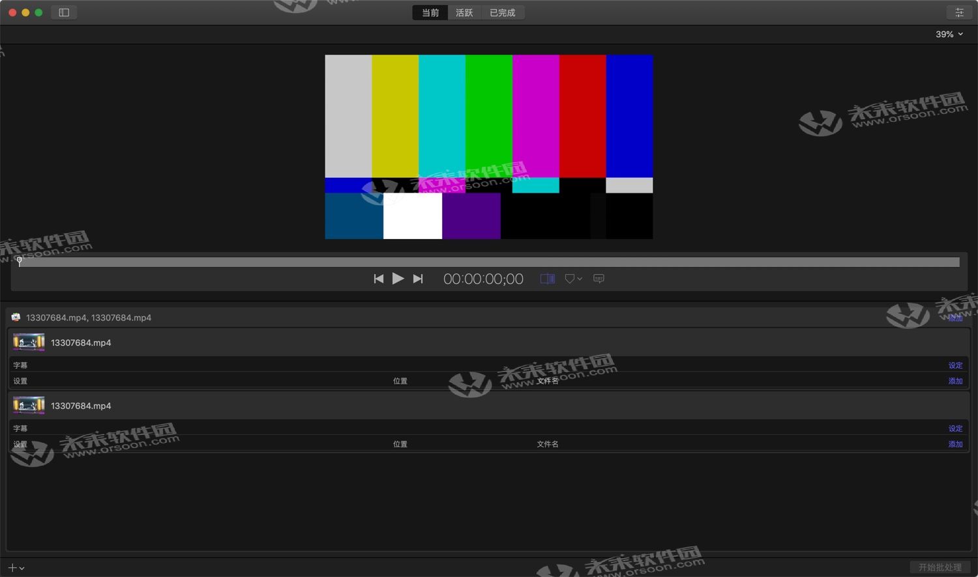Open the inspector with the settings icon top right

(959, 12)
